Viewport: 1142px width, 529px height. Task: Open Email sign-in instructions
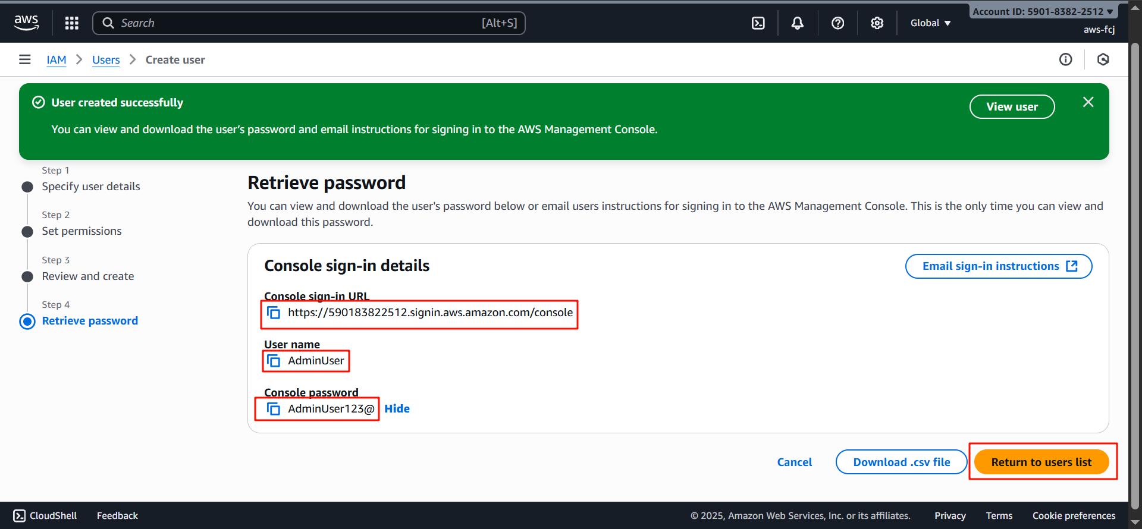[x=999, y=266]
